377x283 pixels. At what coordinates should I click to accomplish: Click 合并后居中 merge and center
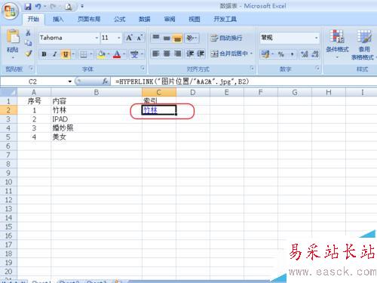[229, 54]
